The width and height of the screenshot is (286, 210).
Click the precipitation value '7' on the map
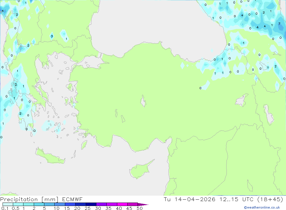coord(279,24)
